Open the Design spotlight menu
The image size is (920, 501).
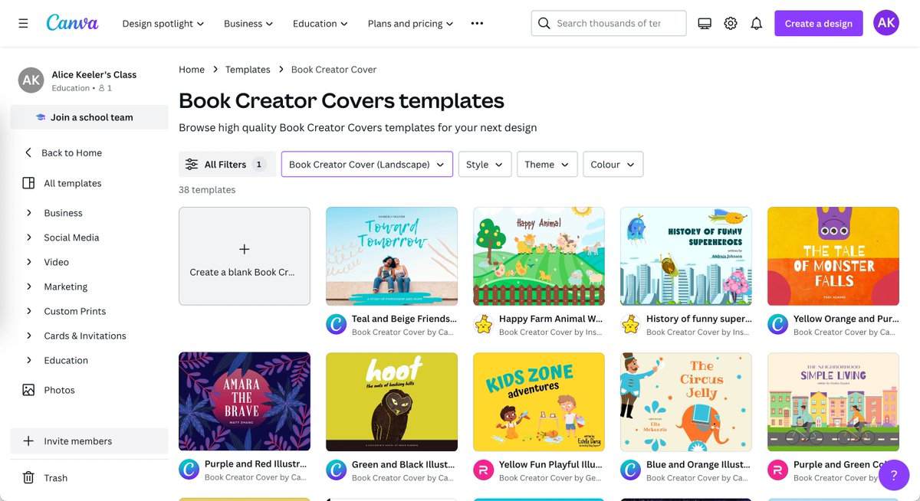point(163,24)
